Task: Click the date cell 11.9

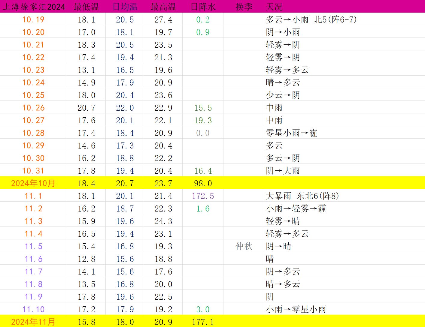Action: click(33, 297)
